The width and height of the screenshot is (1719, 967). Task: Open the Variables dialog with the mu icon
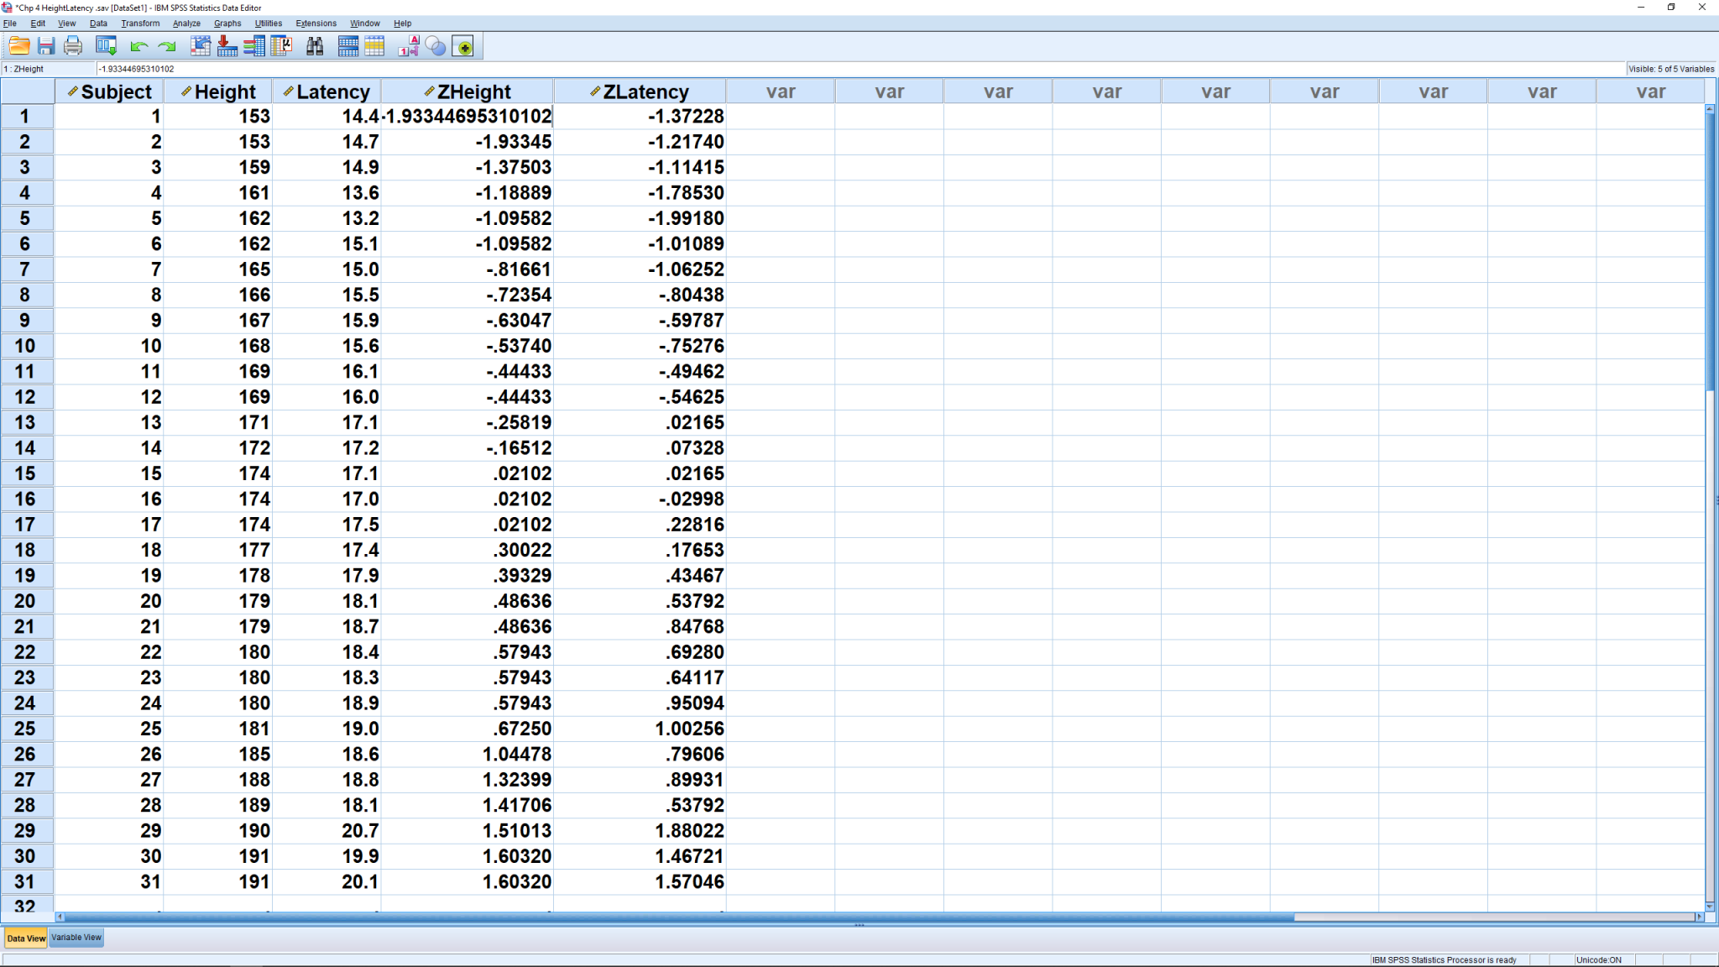[x=281, y=46]
